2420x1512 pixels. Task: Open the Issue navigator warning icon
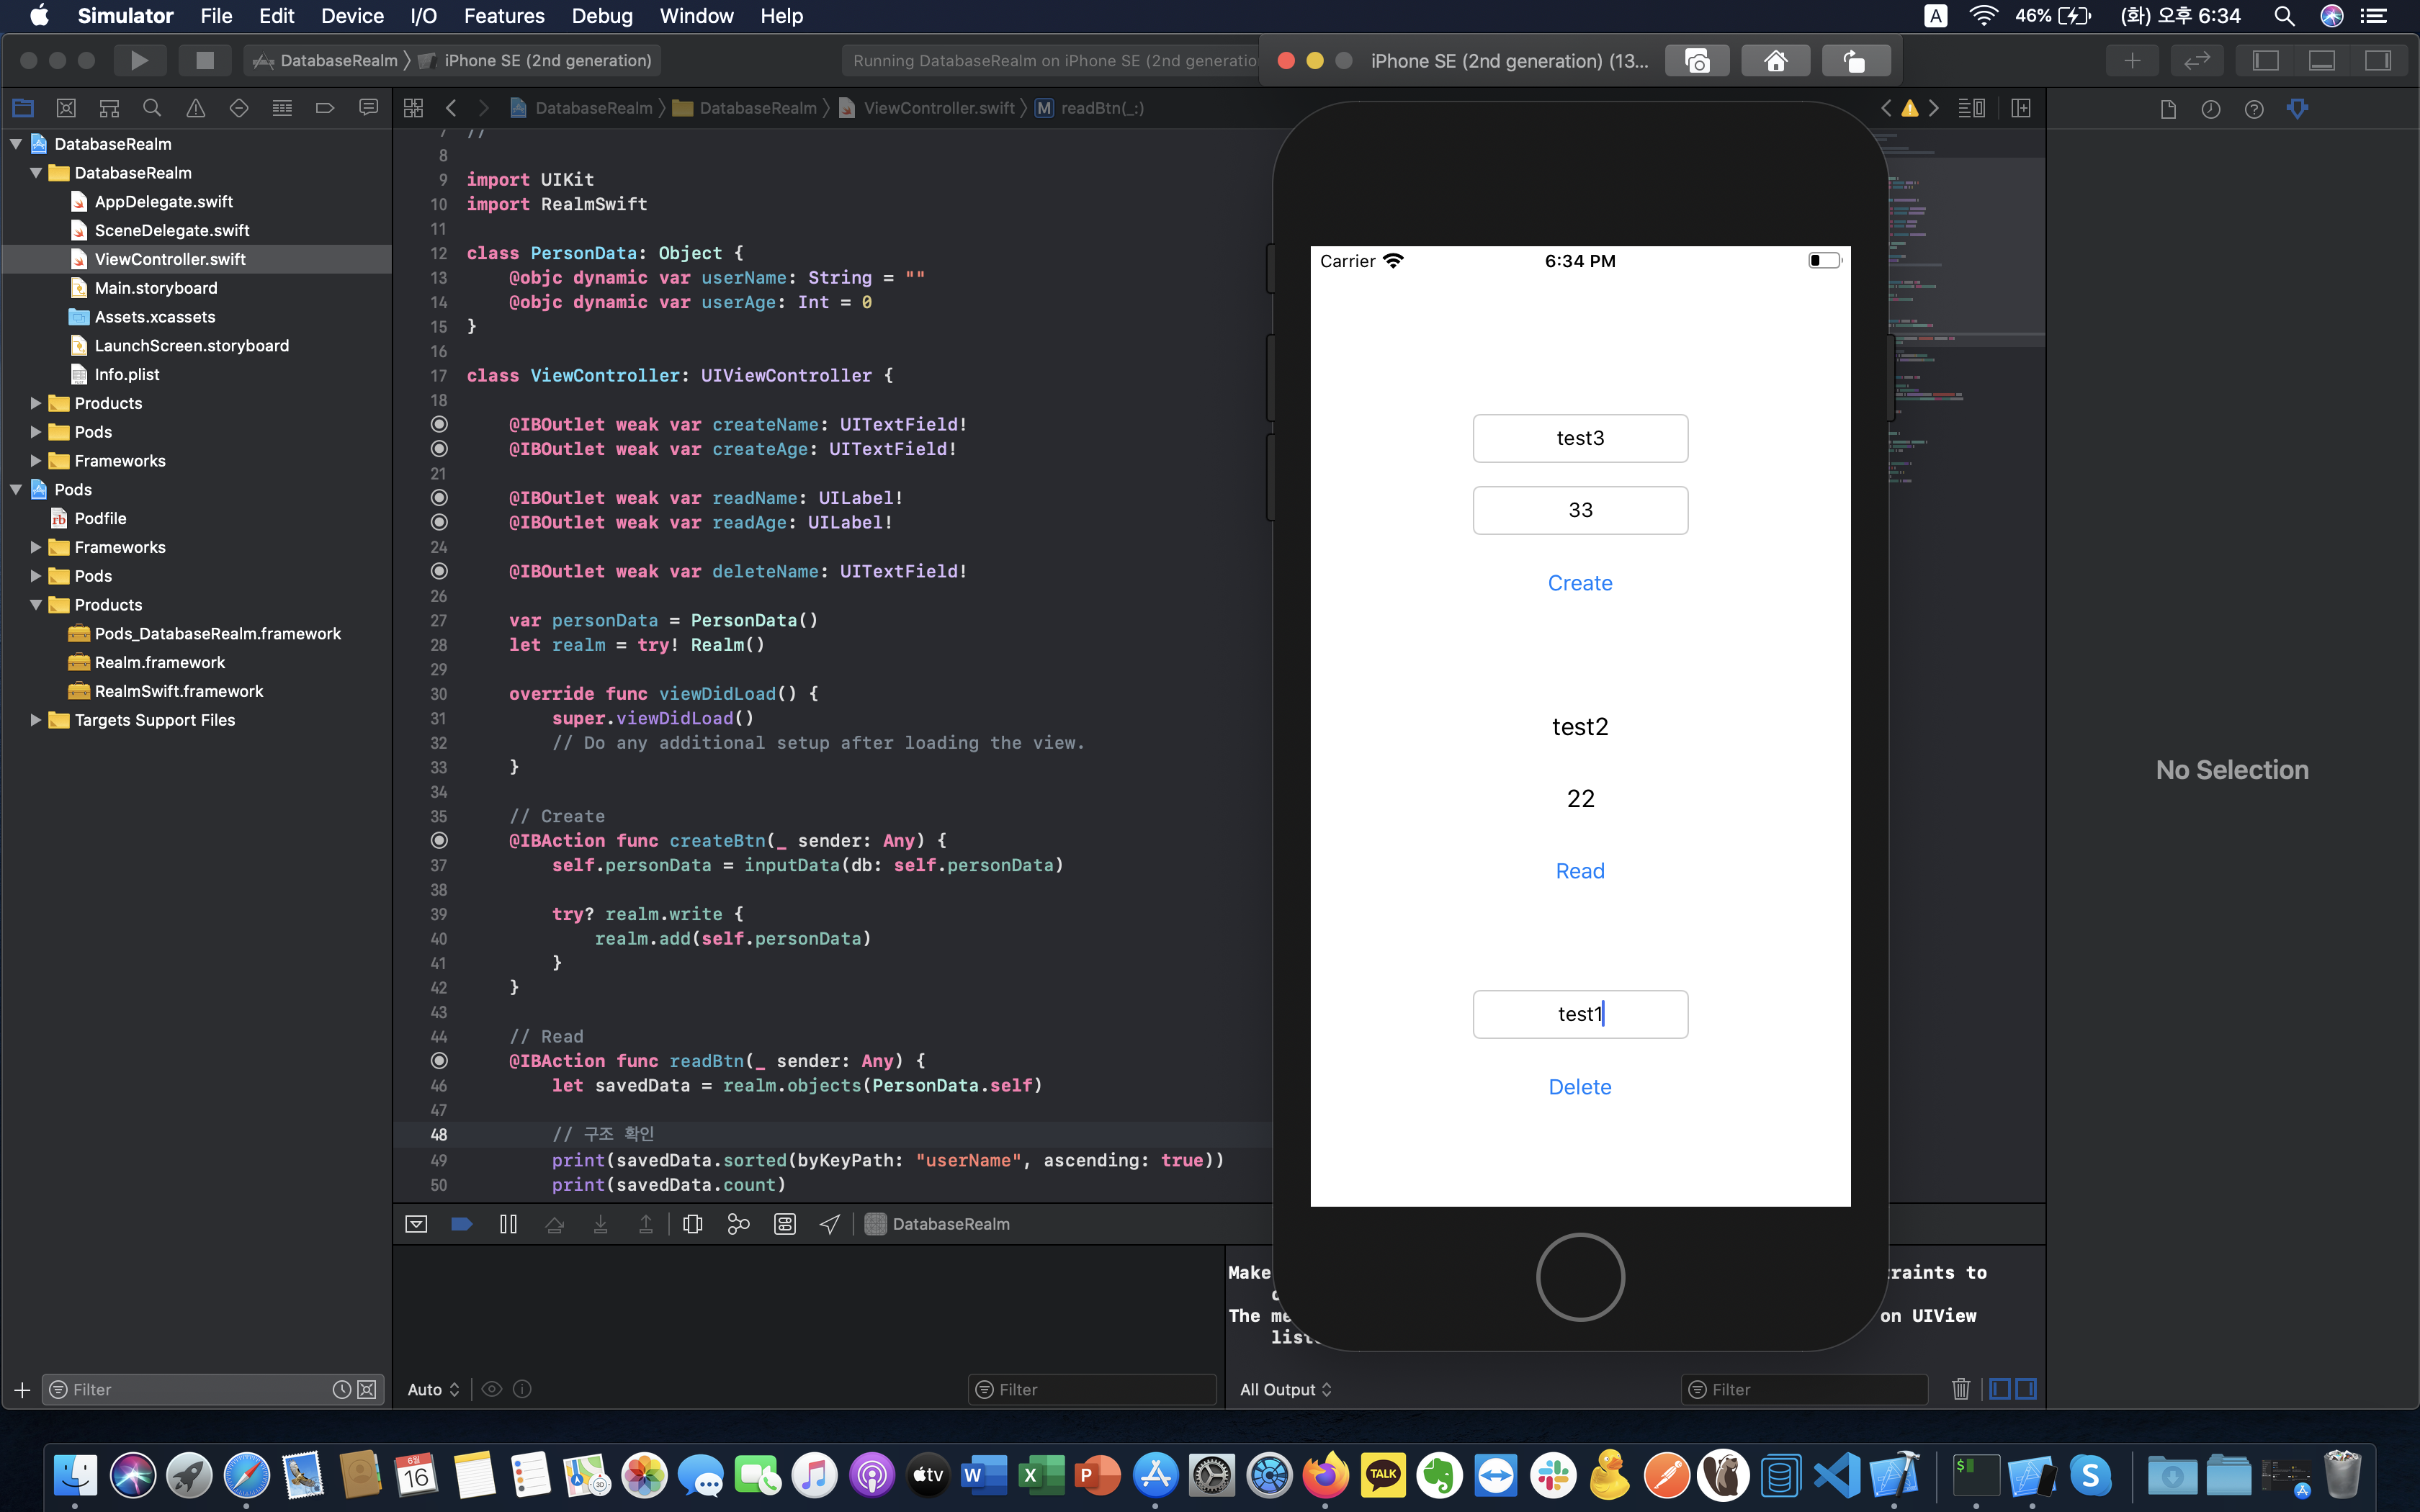click(196, 108)
